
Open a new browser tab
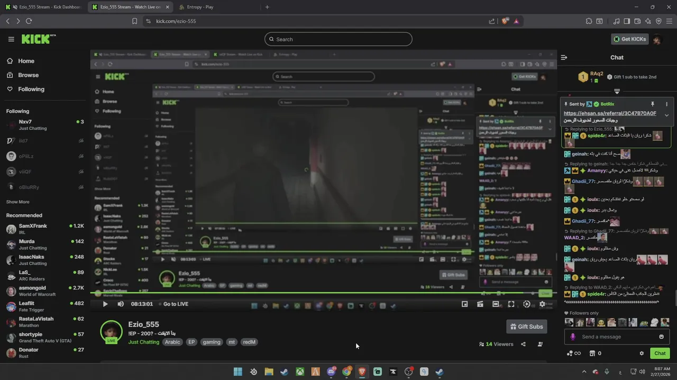(267, 7)
